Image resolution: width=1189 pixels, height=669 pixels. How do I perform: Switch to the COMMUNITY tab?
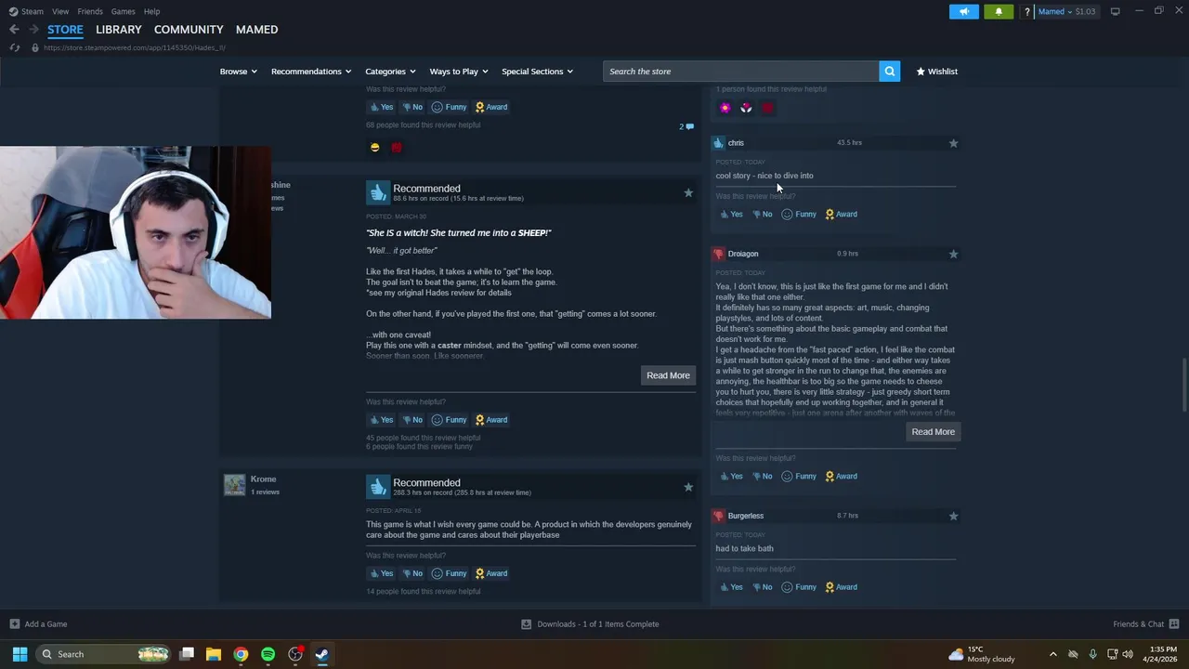coord(189,30)
